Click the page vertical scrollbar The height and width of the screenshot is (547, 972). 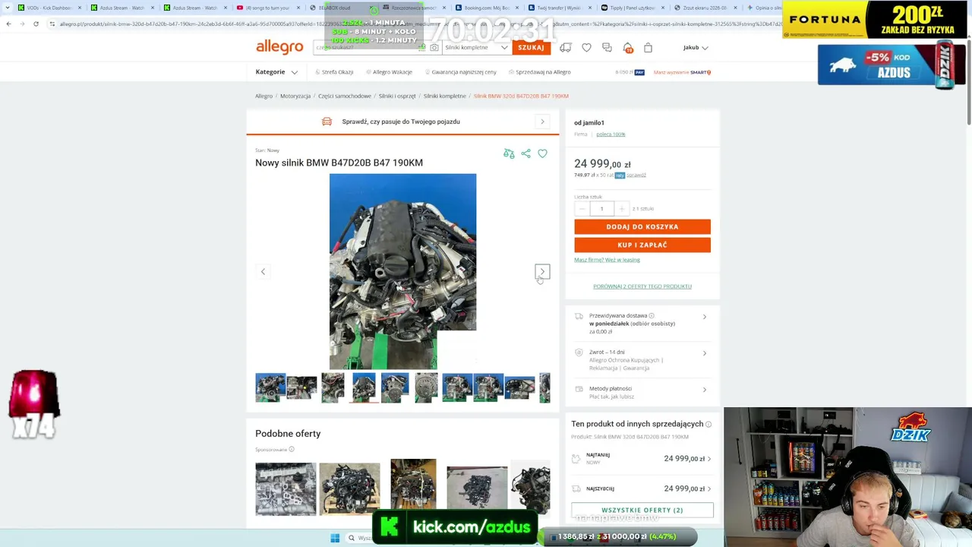coord(968,84)
